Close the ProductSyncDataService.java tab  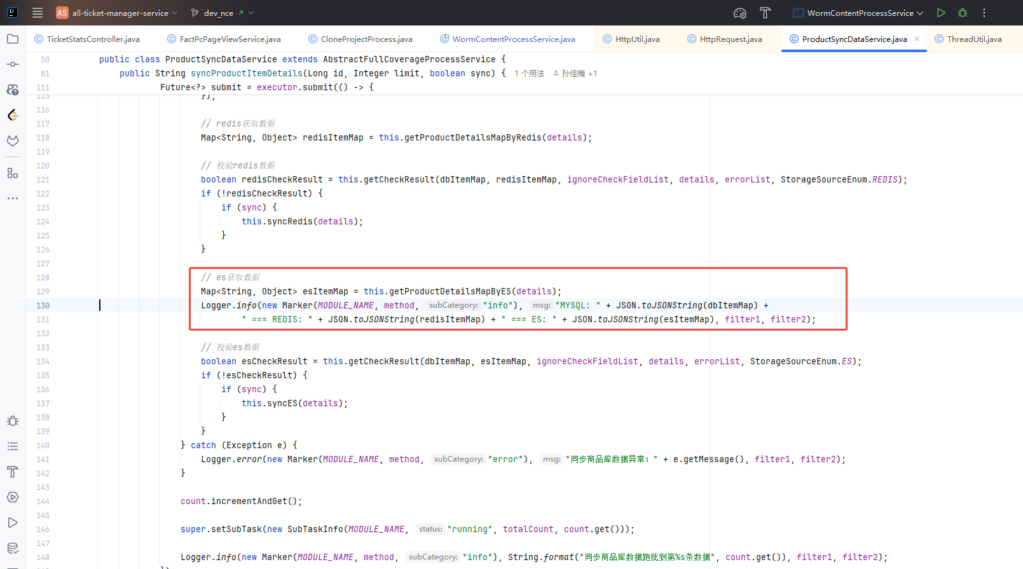pos(917,39)
